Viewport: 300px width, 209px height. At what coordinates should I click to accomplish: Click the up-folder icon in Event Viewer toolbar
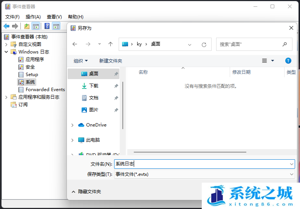(x=26, y=26)
